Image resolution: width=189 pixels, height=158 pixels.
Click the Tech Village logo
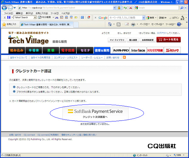tap(28, 40)
